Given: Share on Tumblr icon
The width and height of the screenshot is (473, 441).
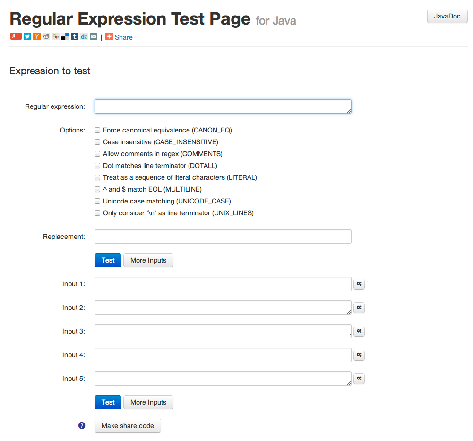Looking at the screenshot, I should (x=75, y=36).
